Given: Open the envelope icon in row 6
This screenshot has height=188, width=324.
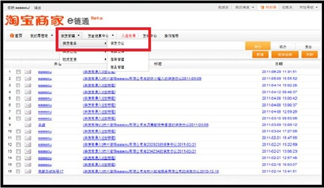Looking at the screenshot, I should (x=28, y=105).
